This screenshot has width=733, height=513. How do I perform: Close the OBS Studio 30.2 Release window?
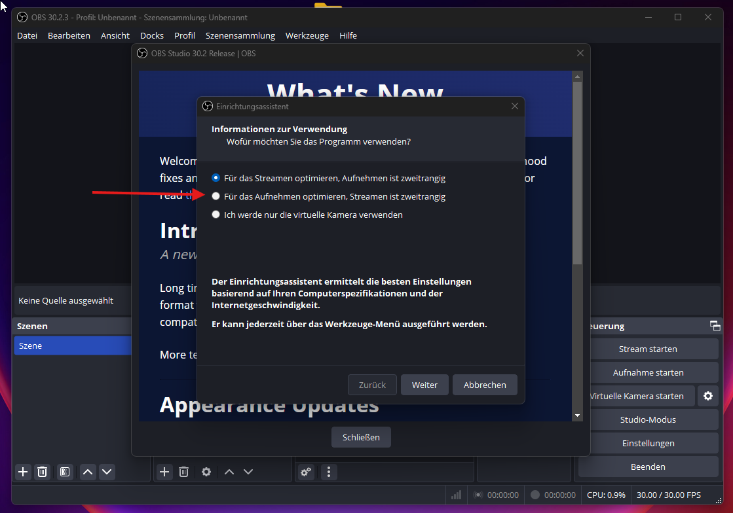tap(580, 53)
